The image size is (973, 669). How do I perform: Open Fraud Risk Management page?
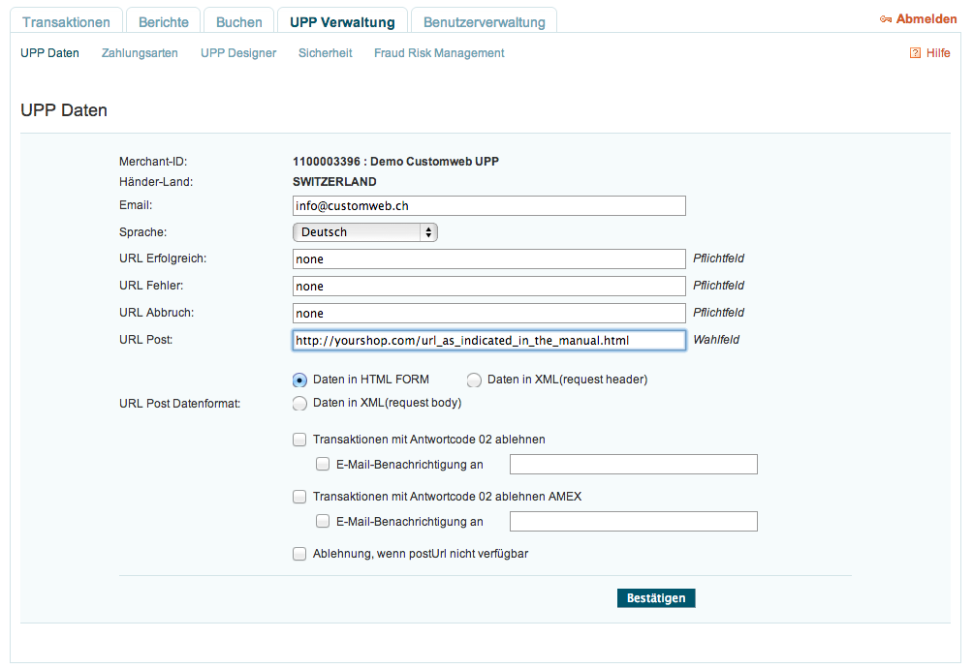point(439,53)
